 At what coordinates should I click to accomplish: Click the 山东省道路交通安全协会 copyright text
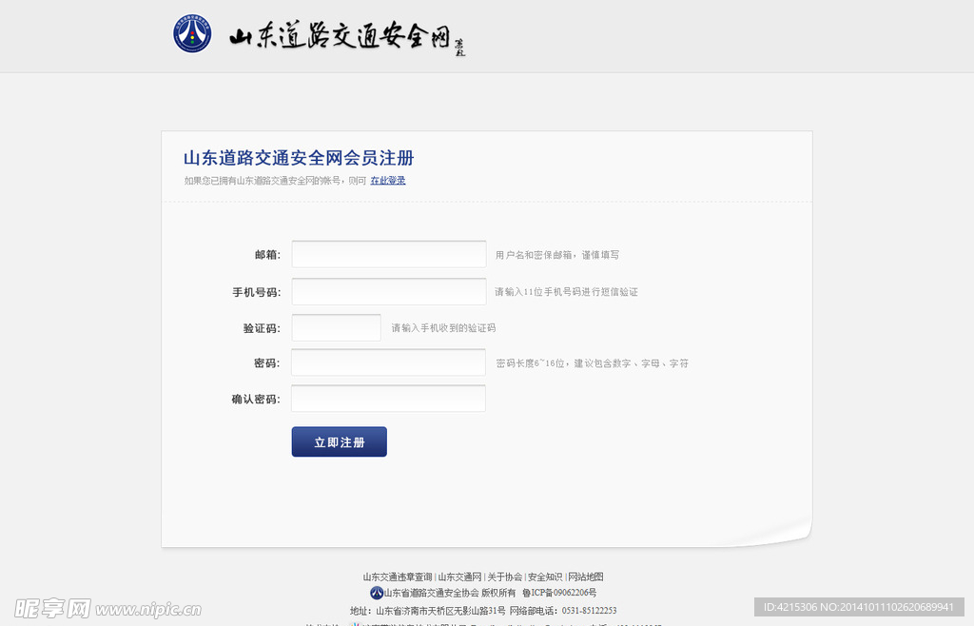(431, 593)
